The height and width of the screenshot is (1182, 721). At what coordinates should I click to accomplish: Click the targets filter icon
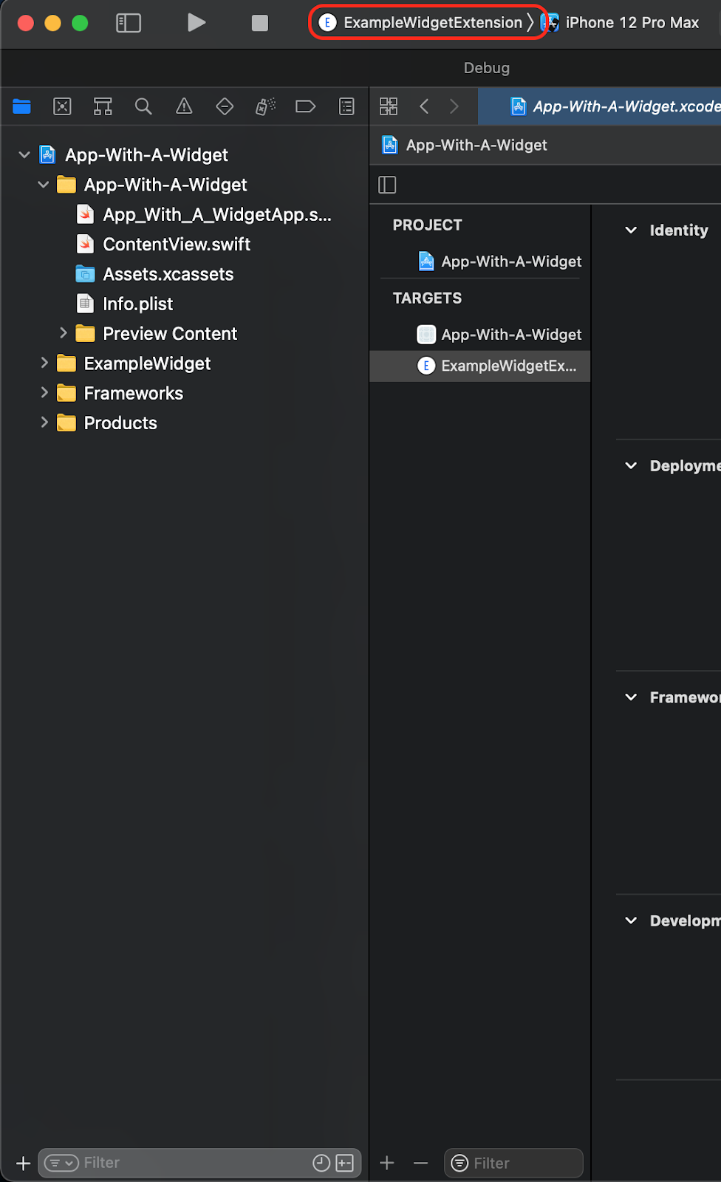pyautogui.click(x=459, y=1164)
